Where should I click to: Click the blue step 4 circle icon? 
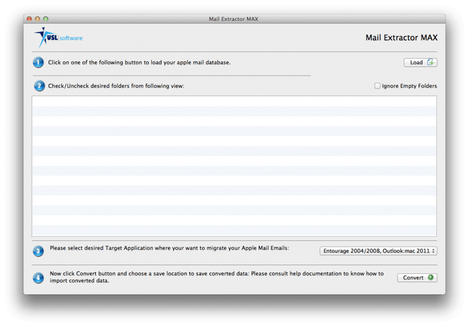click(38, 278)
